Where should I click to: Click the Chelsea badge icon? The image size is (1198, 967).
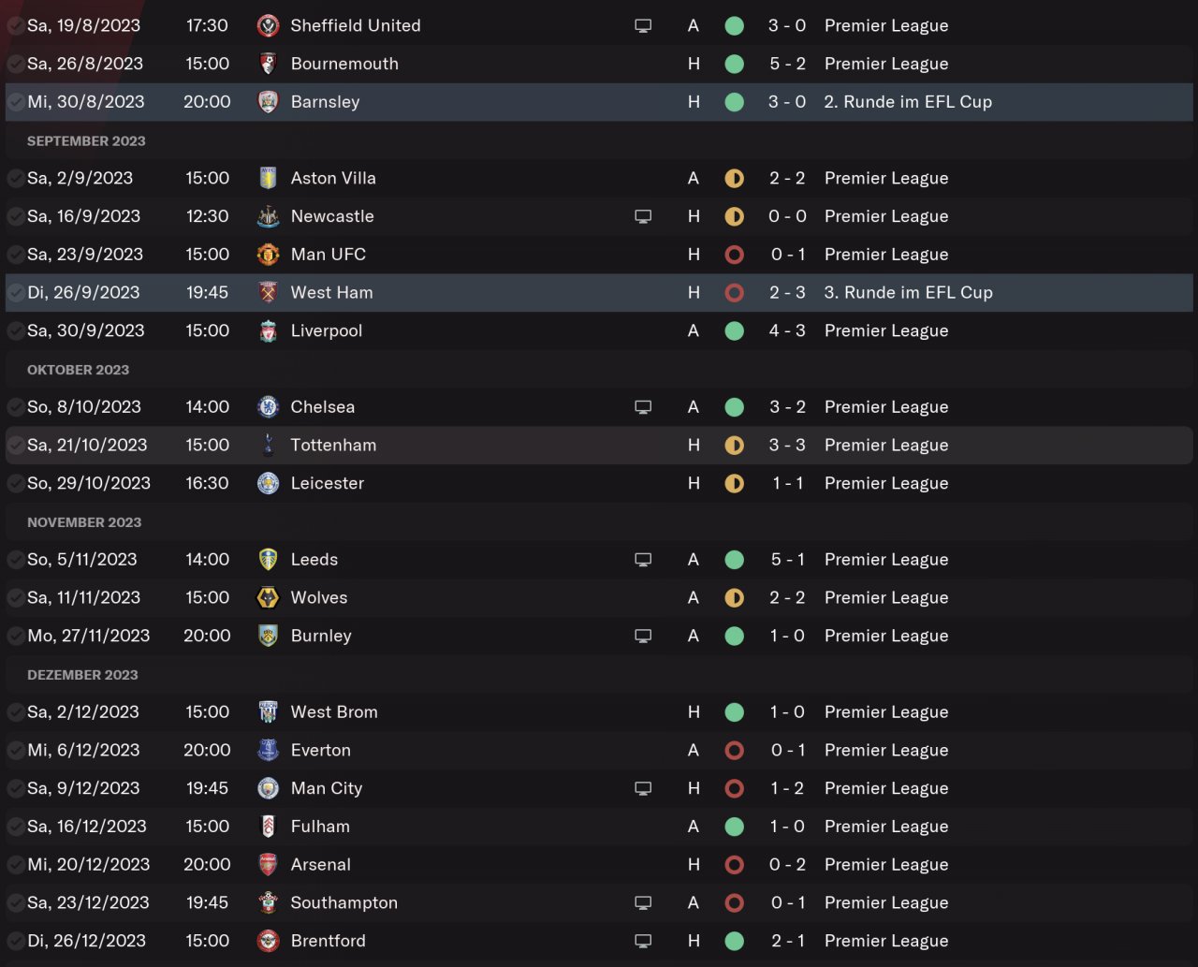pyautogui.click(x=268, y=407)
